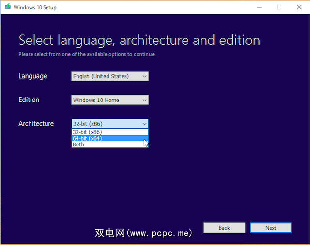310x245 pixels.
Task: Click the Architecture field label
Action: (36, 124)
